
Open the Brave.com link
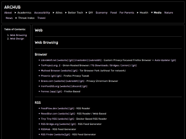47,81
